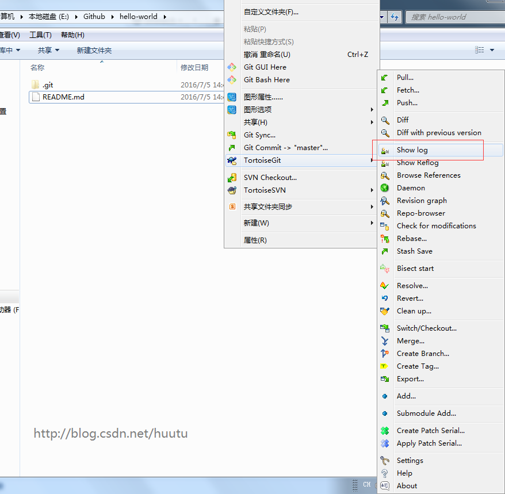Viewport: 505px width, 494px height.
Task: Click the Diff magnifier icon
Action: (385, 120)
